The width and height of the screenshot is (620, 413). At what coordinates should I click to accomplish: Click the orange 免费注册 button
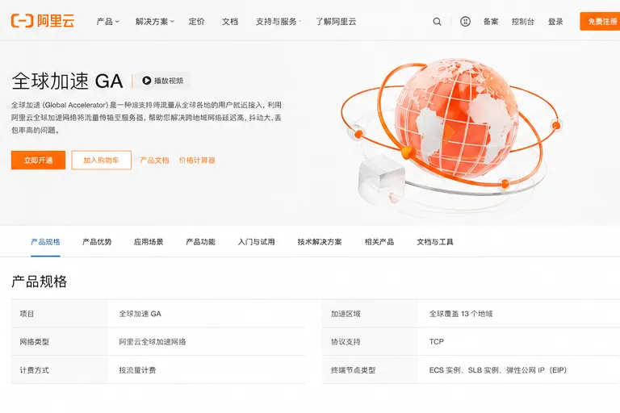click(x=600, y=21)
